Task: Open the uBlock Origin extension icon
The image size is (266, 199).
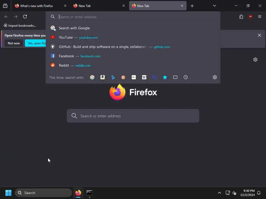Action: [250, 17]
